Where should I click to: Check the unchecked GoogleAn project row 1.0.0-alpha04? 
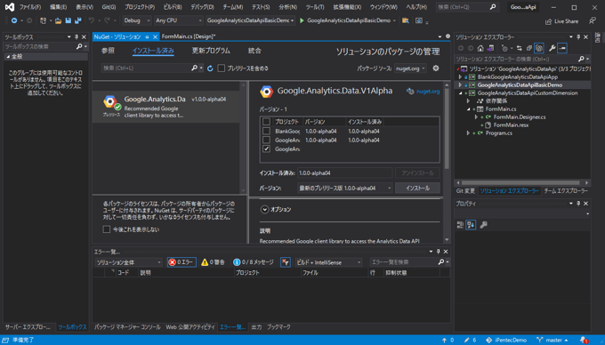(266, 140)
